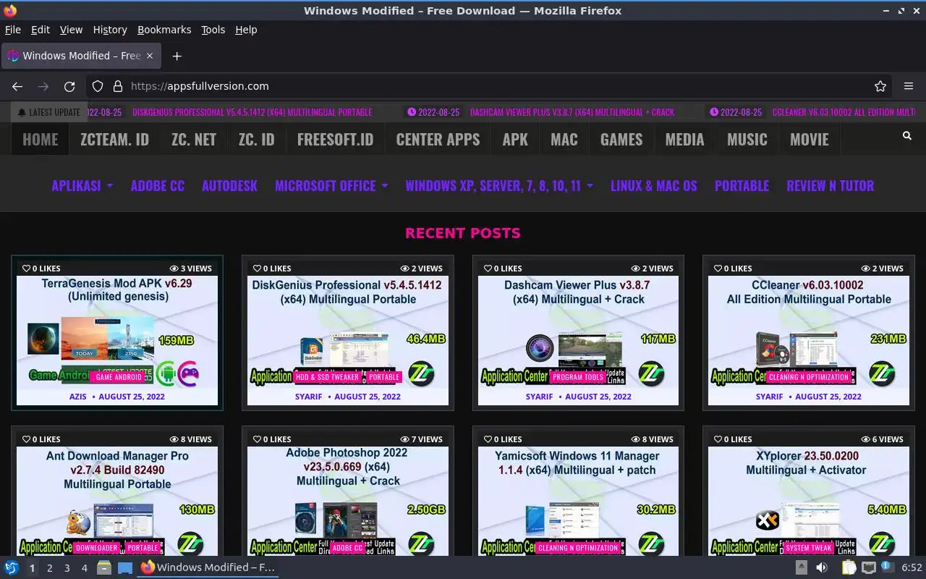Click the DOWNLOADER category tag
Screen dimensions: 926x579
[96, 548]
